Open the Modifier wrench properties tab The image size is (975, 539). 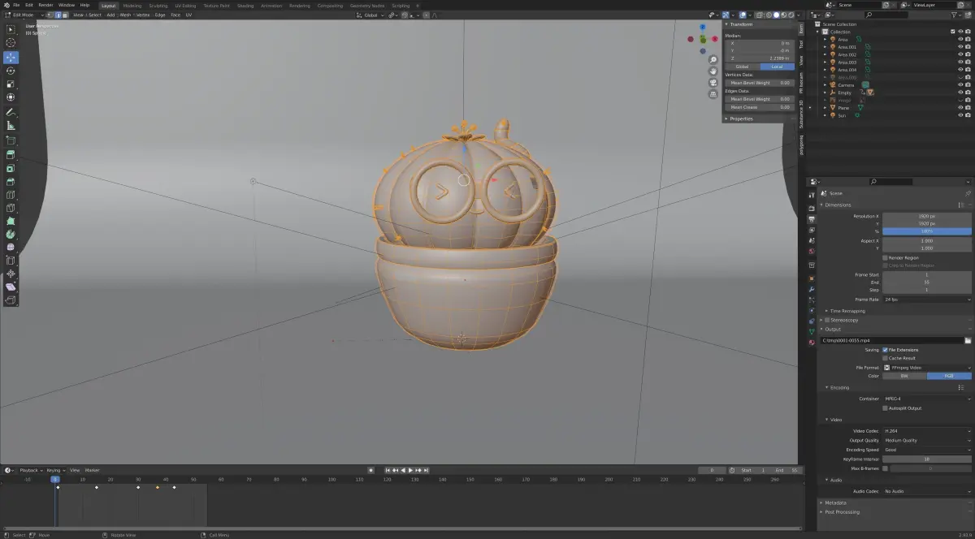812,289
